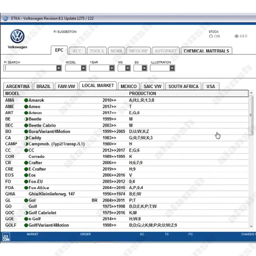Turn stock ON radio button
This screenshot has height=256, width=256.
pyautogui.click(x=211, y=36)
